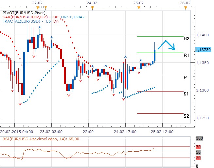Viewport: 214px width, 168px height.
Task: Select the R1 pivot level label
Action: click(186, 55)
